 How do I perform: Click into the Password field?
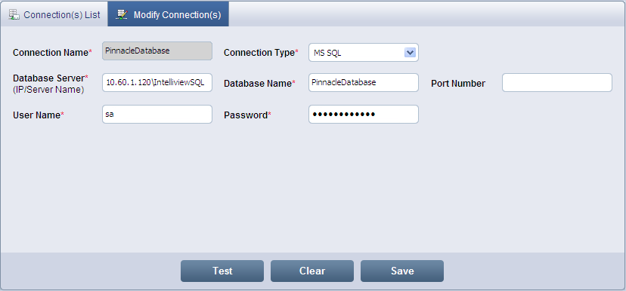click(364, 115)
